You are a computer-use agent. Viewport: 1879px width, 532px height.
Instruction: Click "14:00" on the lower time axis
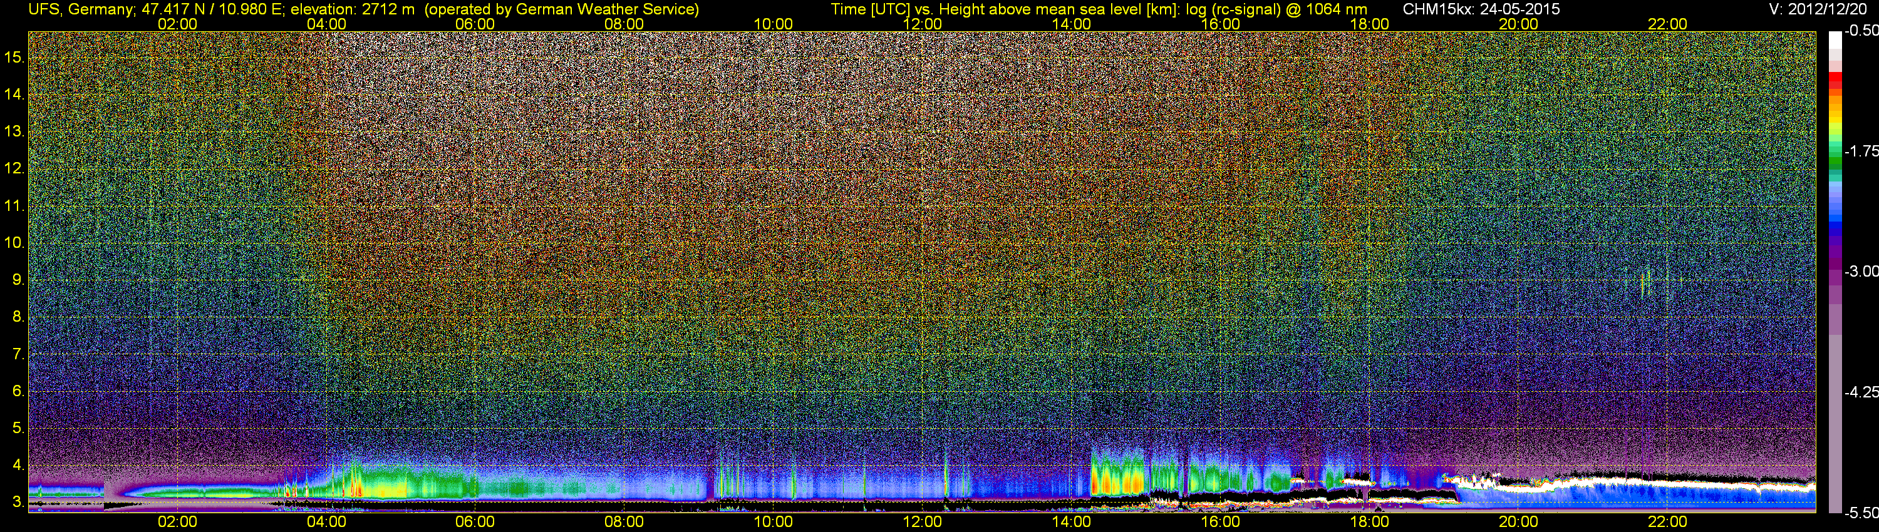point(1071,522)
